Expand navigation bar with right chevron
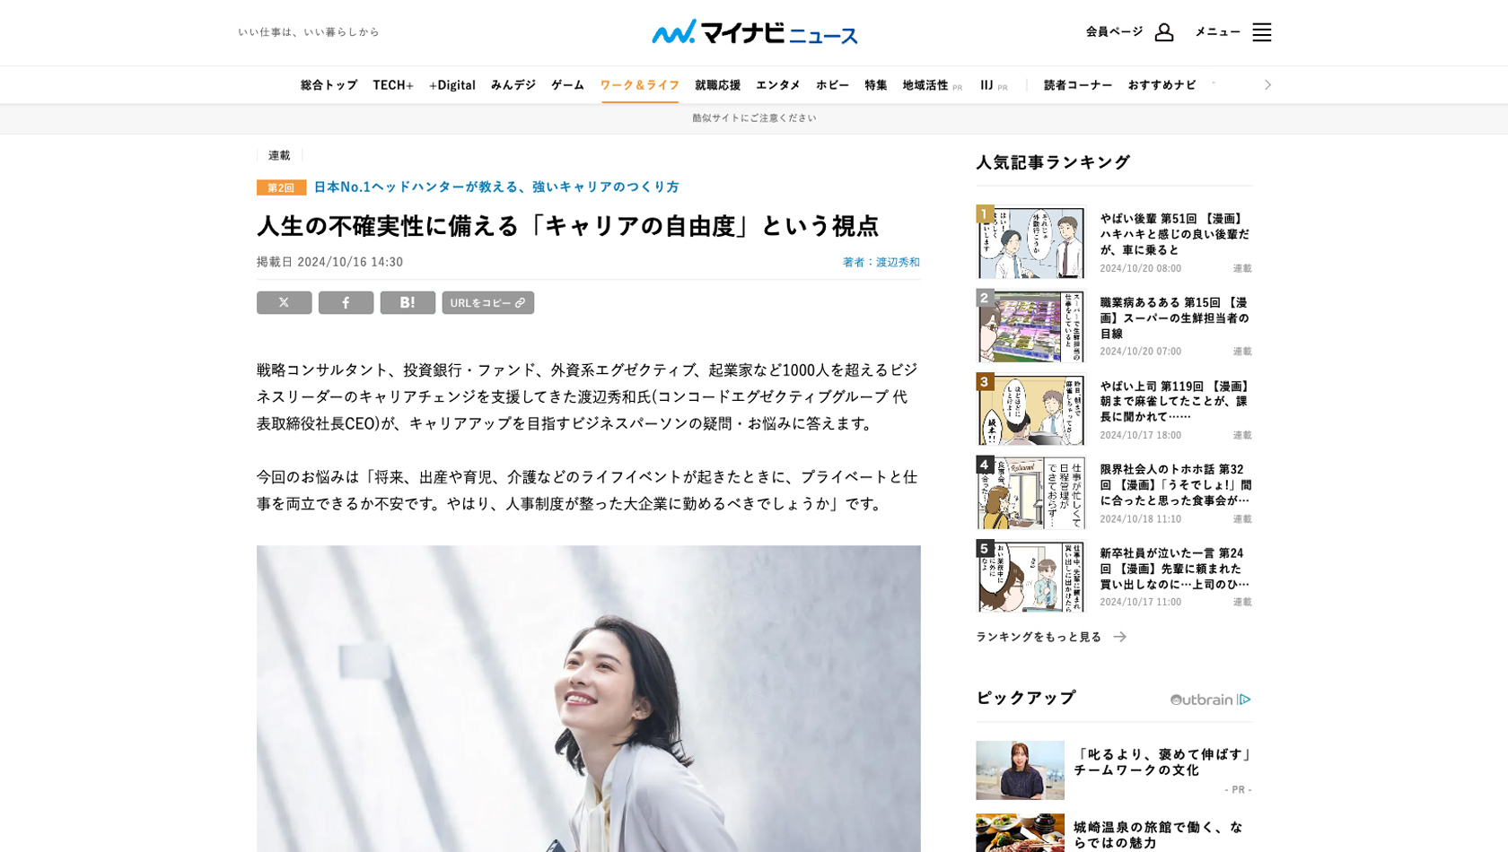 pyautogui.click(x=1267, y=85)
